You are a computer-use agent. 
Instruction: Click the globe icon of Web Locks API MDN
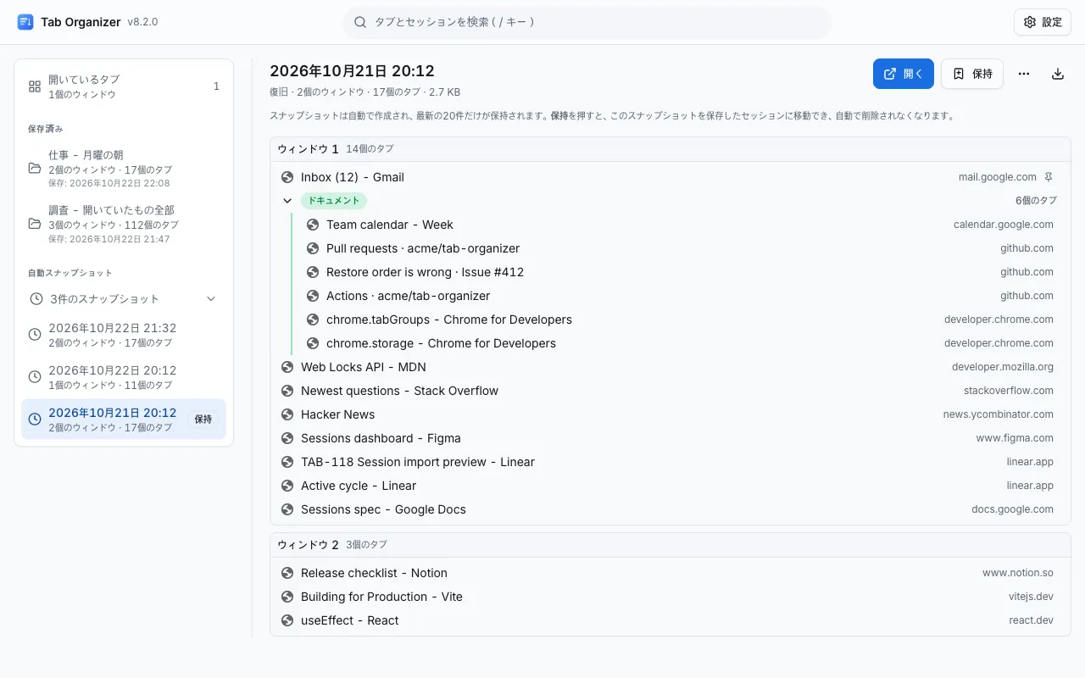(287, 367)
